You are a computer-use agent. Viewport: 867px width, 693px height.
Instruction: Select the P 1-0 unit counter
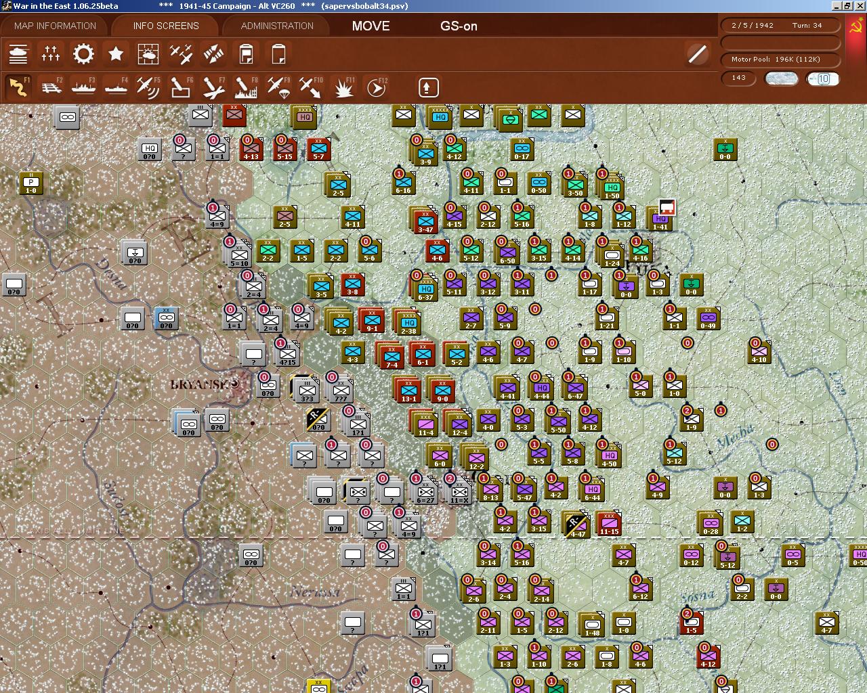31,183
